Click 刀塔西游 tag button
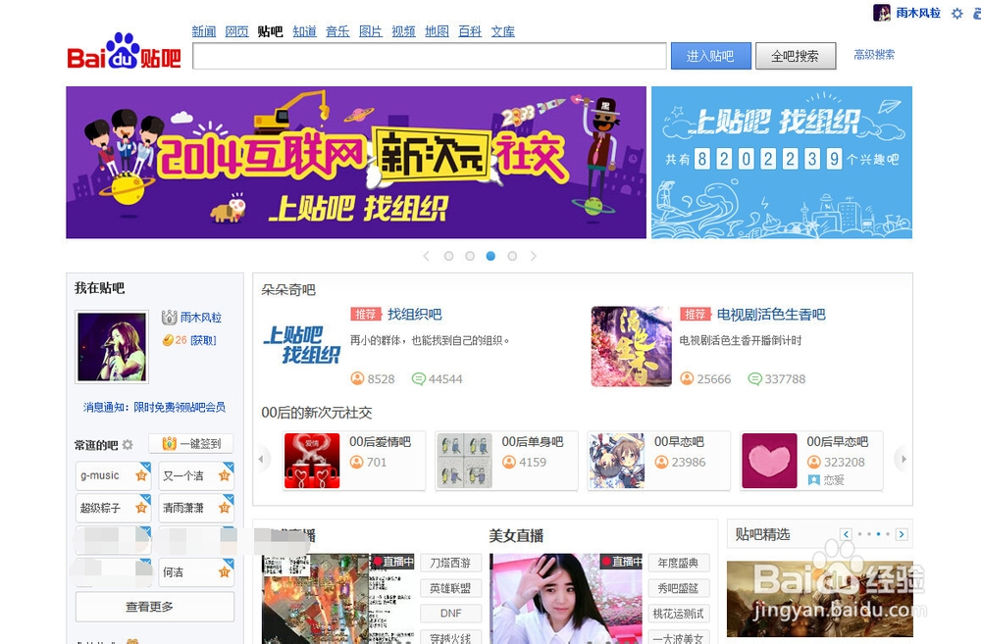Screen dimensions: 981x644 [x=450, y=563]
